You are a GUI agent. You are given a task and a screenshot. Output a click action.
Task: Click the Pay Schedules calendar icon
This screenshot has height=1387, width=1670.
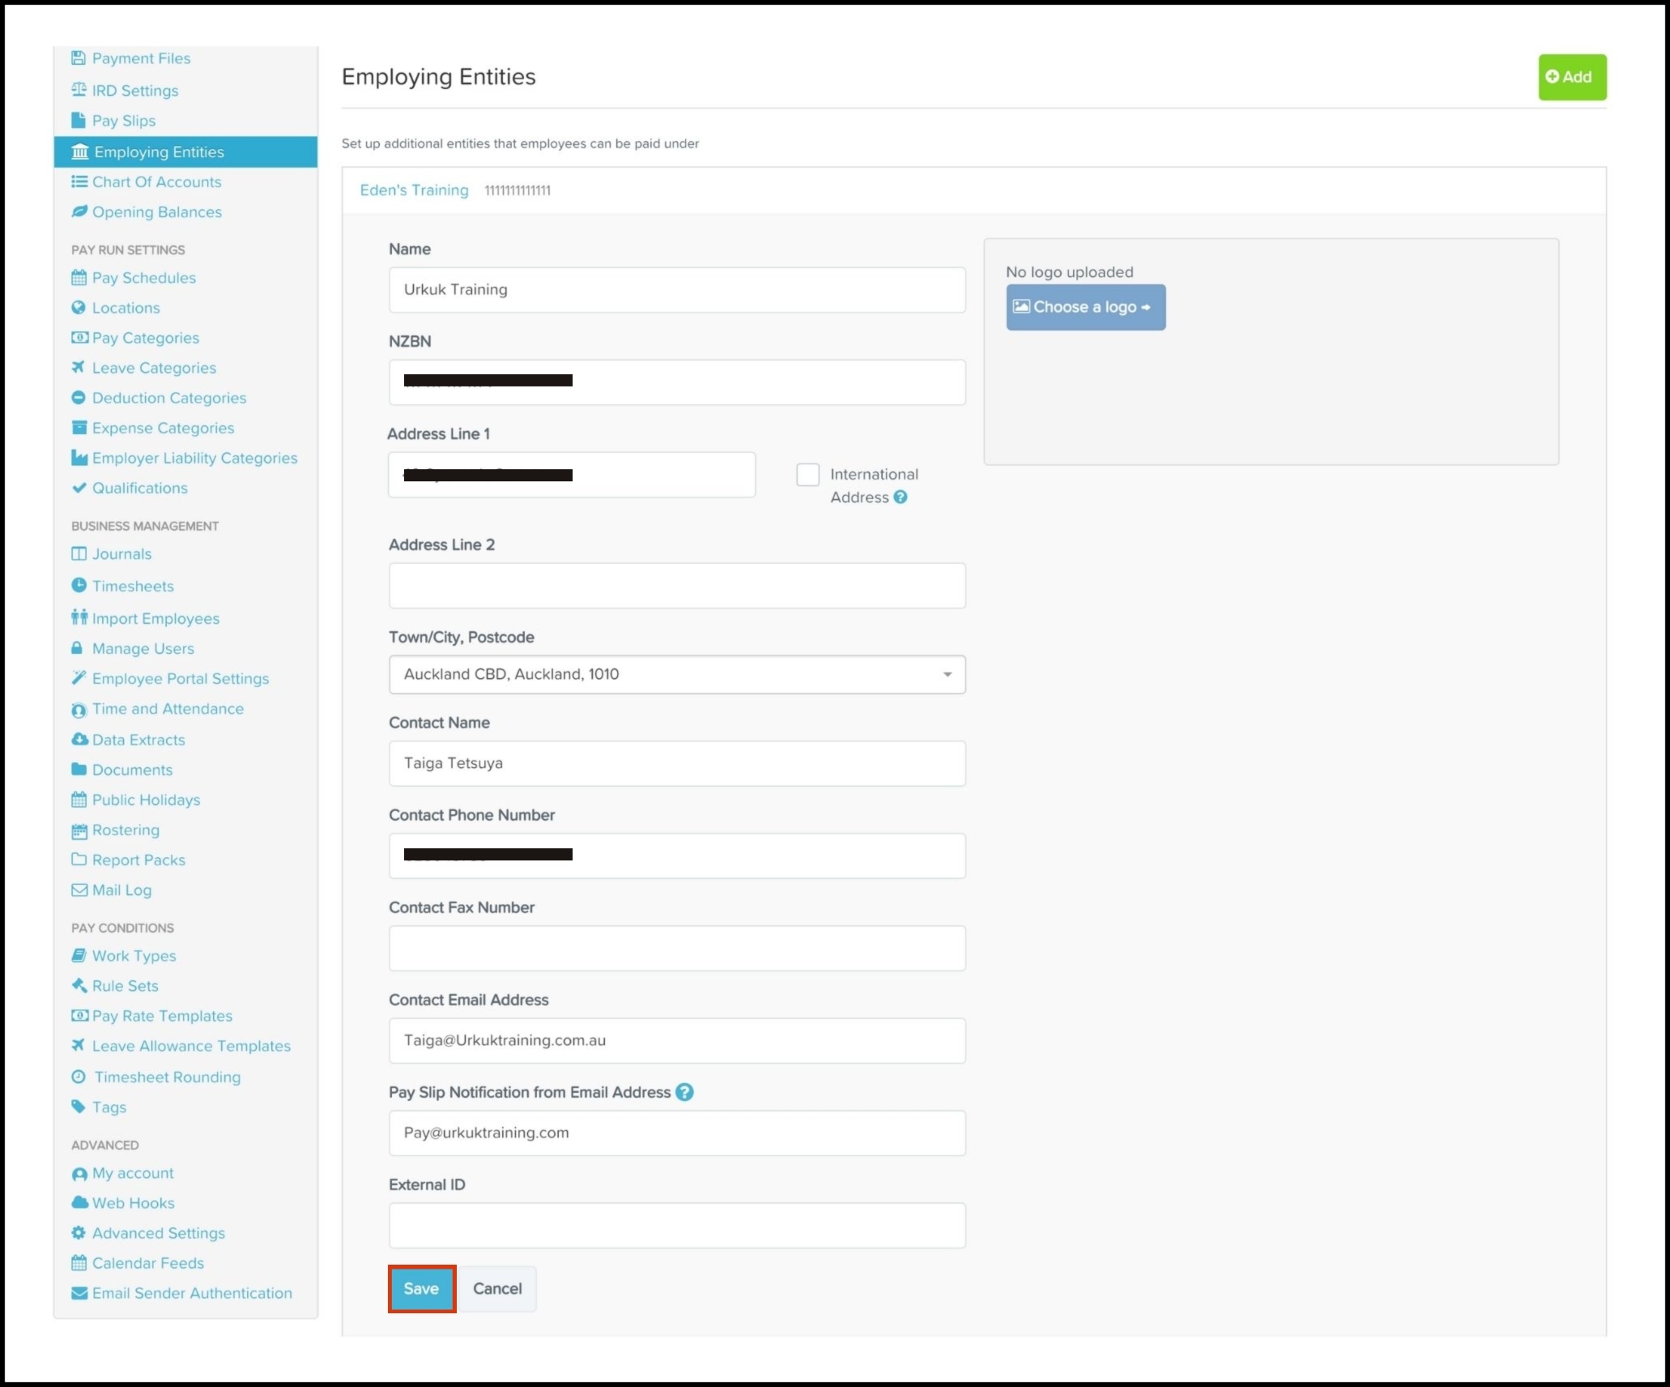(79, 278)
